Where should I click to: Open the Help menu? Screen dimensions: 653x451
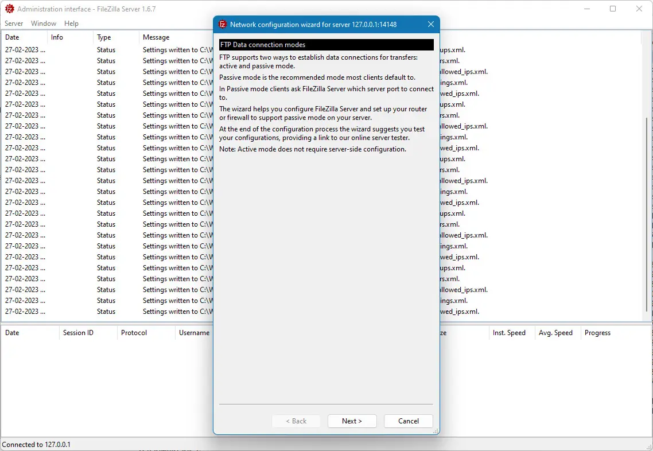[x=71, y=24]
